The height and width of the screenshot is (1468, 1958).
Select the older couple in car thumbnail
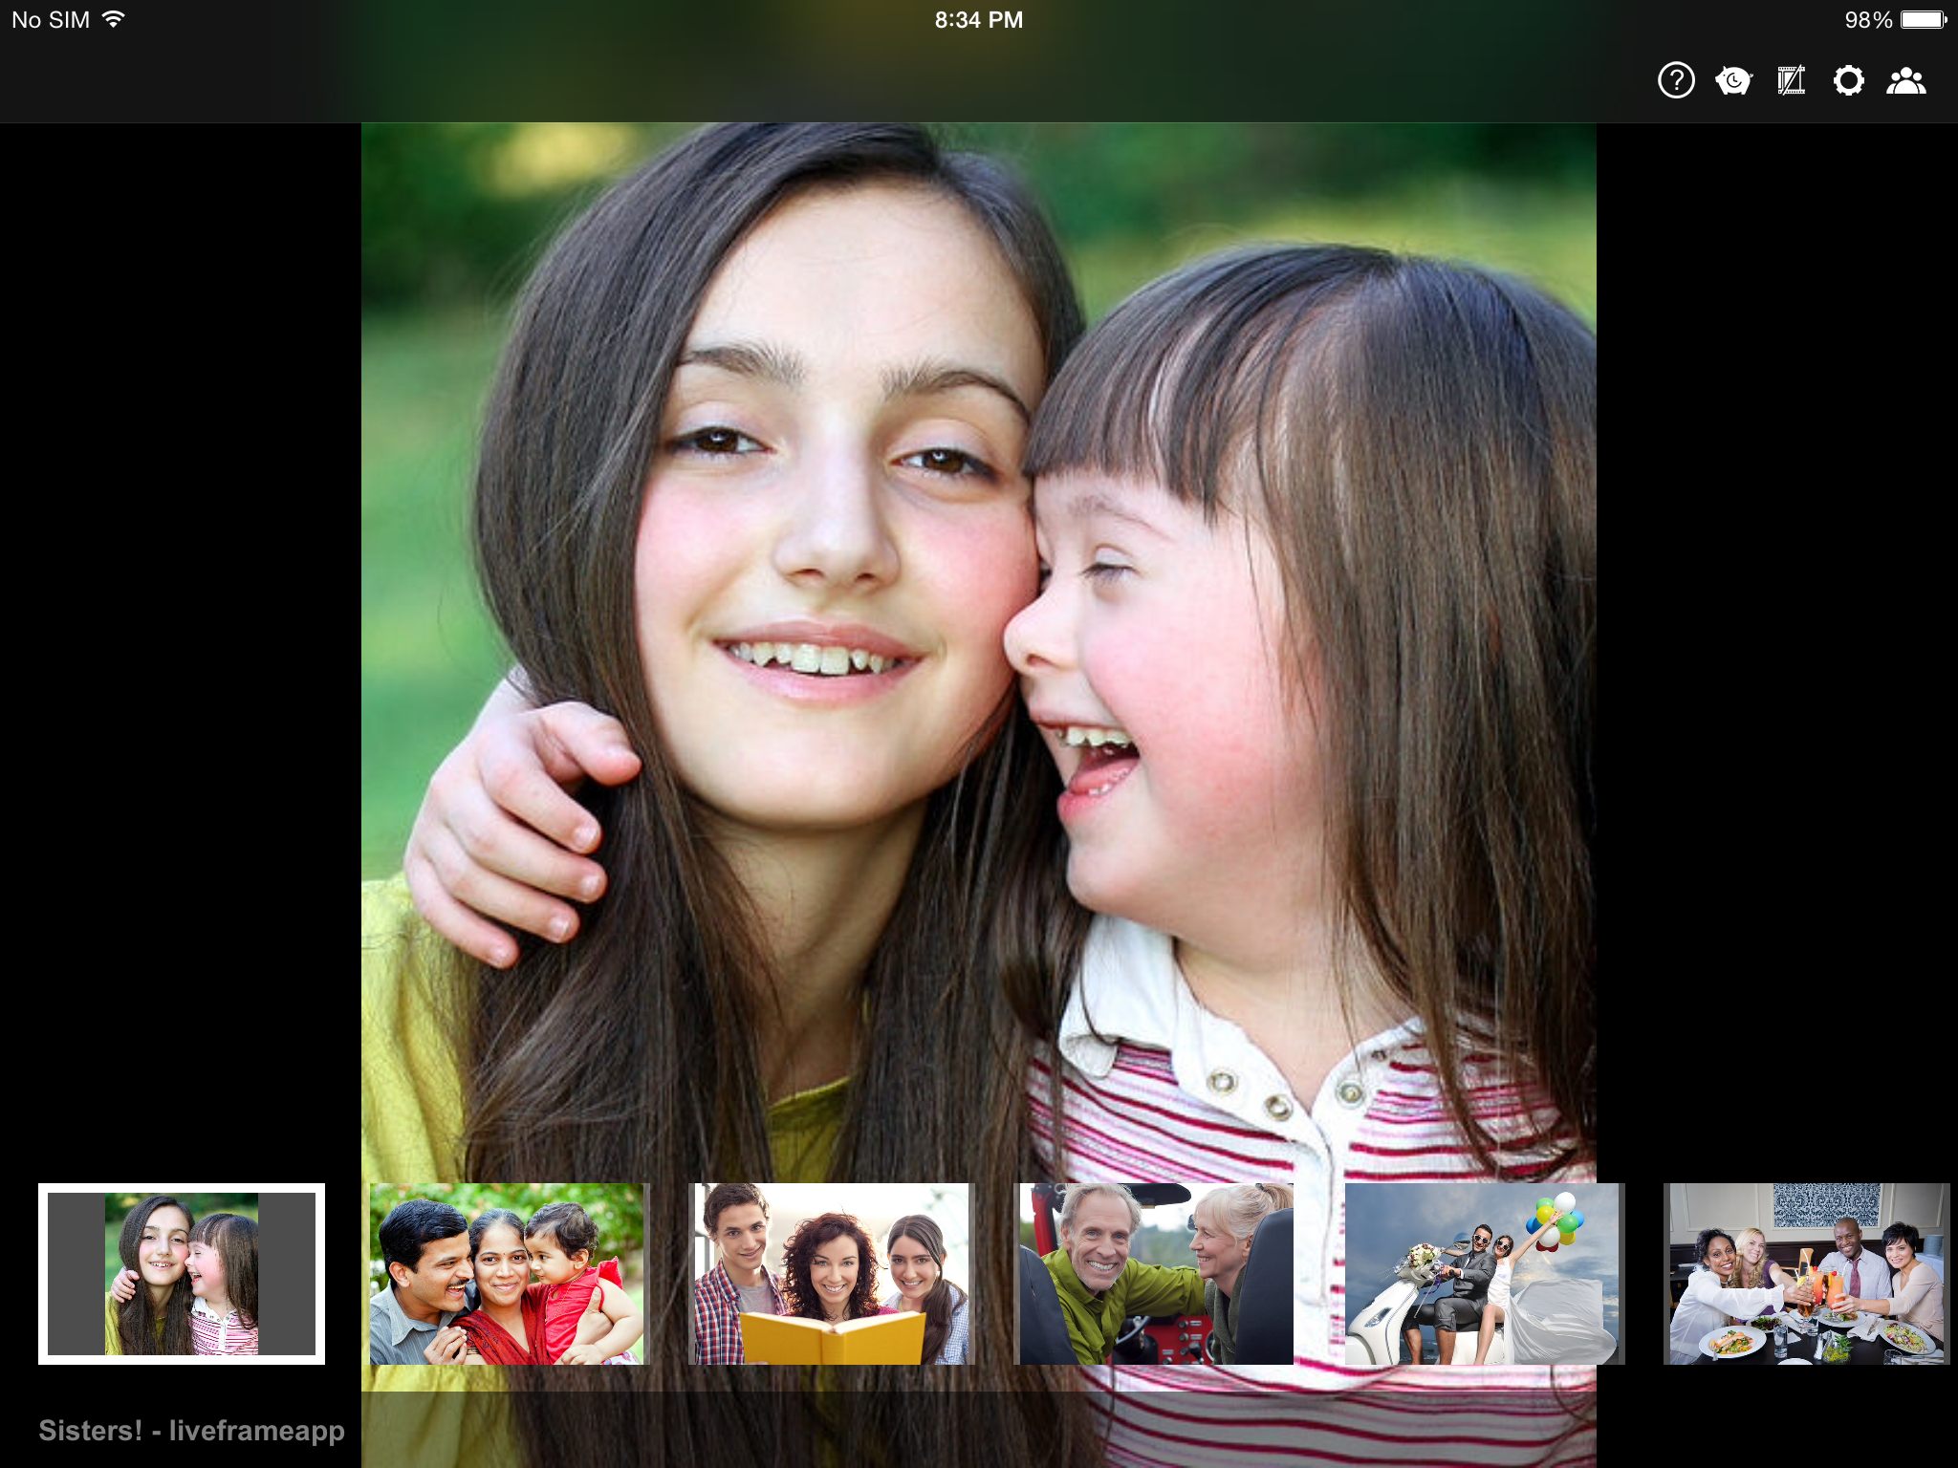[1157, 1274]
